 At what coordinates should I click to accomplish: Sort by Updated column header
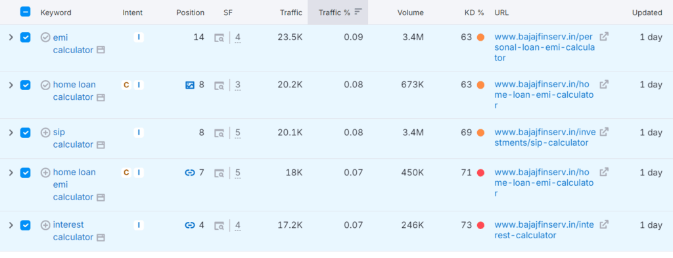647,12
